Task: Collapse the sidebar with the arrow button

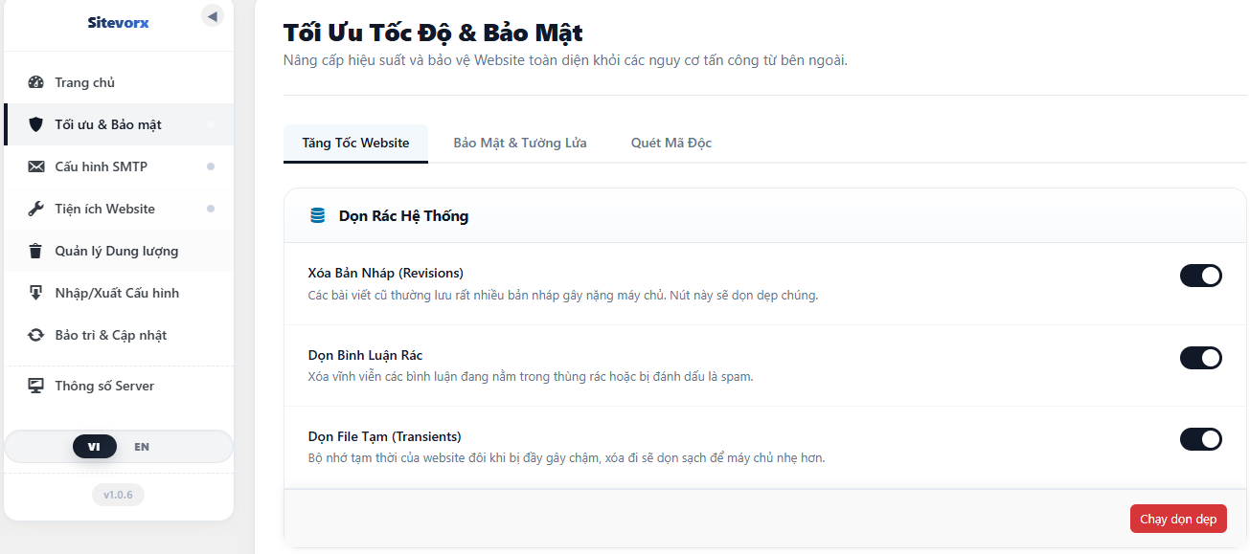Action: click(213, 15)
